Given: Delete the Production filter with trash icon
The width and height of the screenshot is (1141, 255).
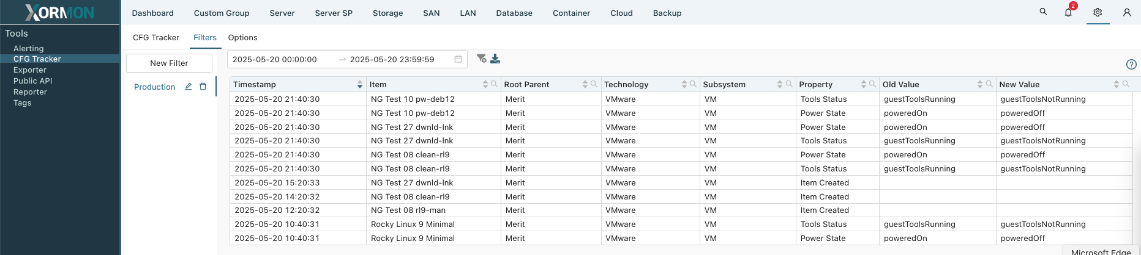Looking at the screenshot, I should pyautogui.click(x=203, y=87).
